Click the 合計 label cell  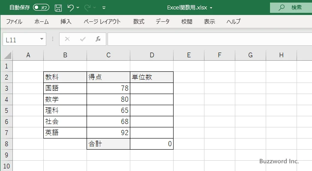click(x=108, y=144)
